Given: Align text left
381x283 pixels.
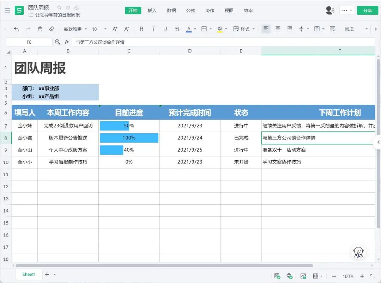Looking at the screenshot, I should coord(266,29).
